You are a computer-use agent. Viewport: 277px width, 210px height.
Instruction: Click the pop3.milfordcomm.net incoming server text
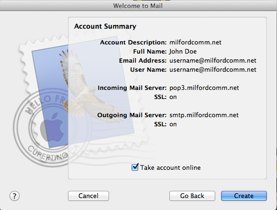point(204,88)
